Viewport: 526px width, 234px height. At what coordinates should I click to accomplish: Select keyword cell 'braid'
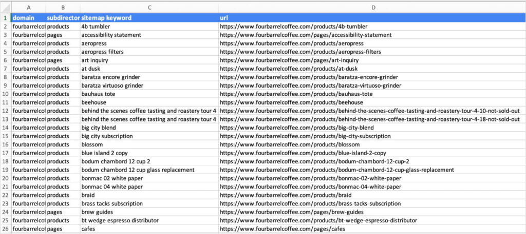[x=149, y=195]
